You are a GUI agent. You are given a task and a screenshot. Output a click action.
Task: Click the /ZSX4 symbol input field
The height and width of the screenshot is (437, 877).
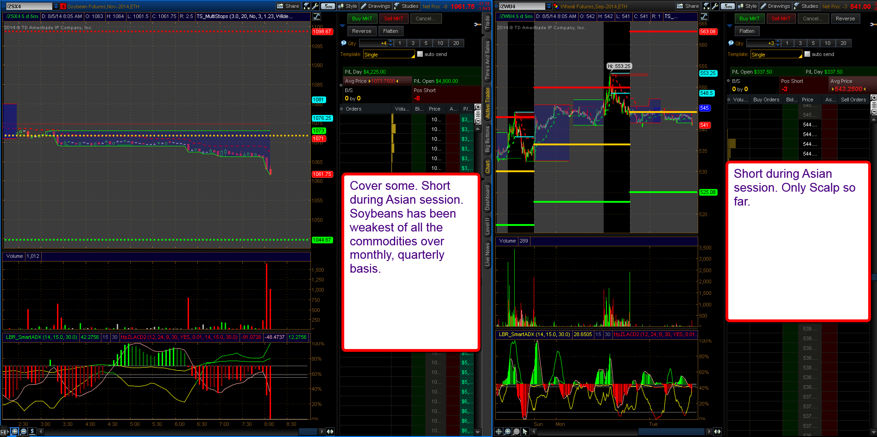[29, 6]
